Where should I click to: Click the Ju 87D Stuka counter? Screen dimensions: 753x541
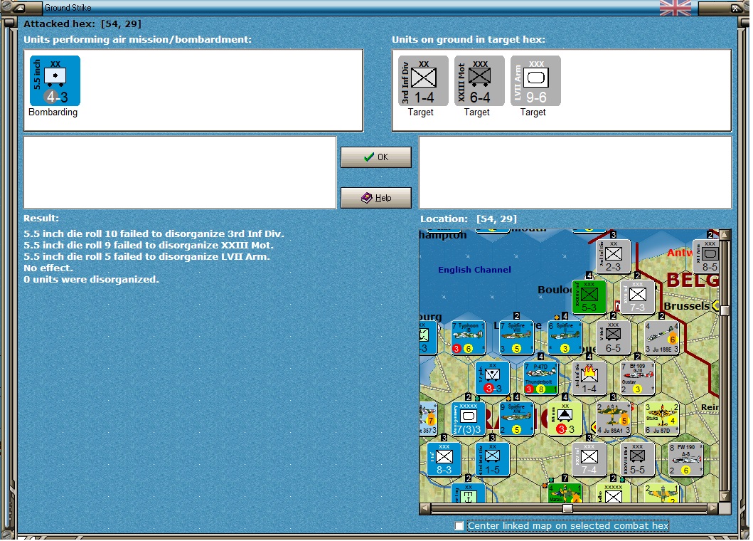coord(661,419)
